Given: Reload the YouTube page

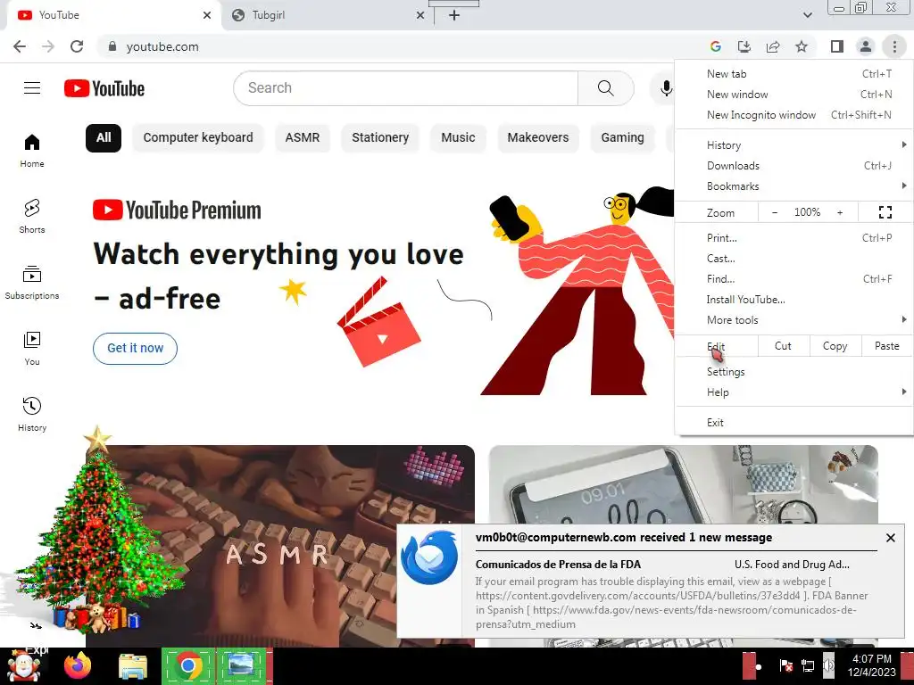Looking at the screenshot, I should click(77, 46).
